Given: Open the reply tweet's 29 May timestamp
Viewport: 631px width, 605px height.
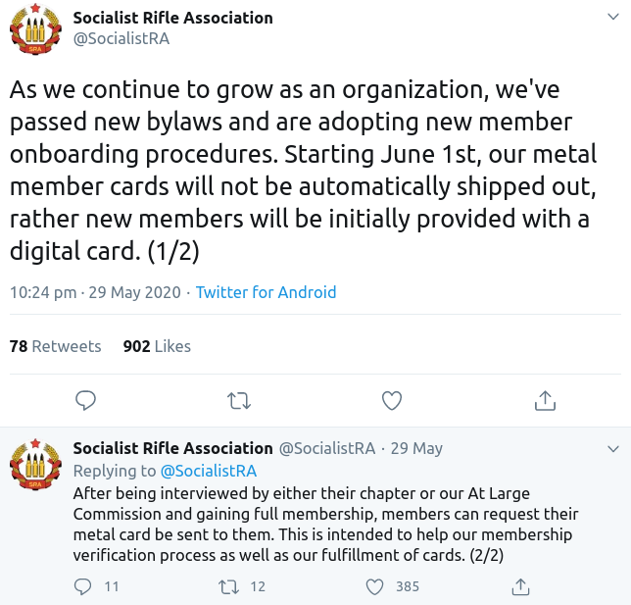Looking at the screenshot, I should click(x=416, y=448).
